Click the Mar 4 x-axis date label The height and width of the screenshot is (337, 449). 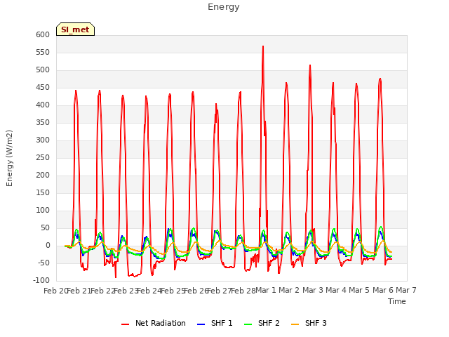336,291
